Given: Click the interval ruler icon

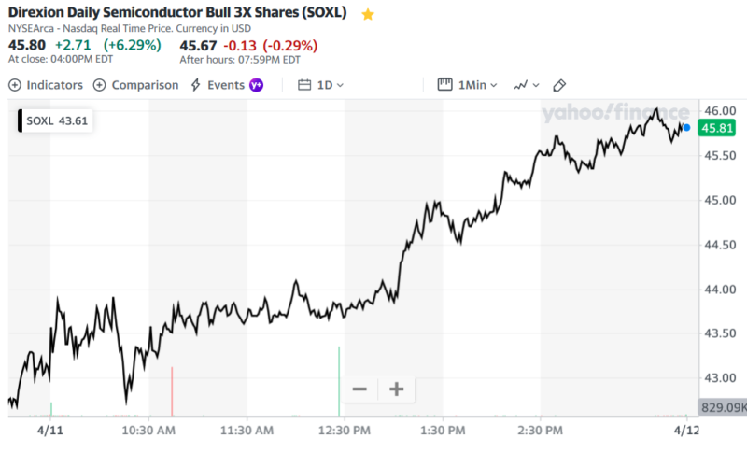Looking at the screenshot, I should point(444,85).
